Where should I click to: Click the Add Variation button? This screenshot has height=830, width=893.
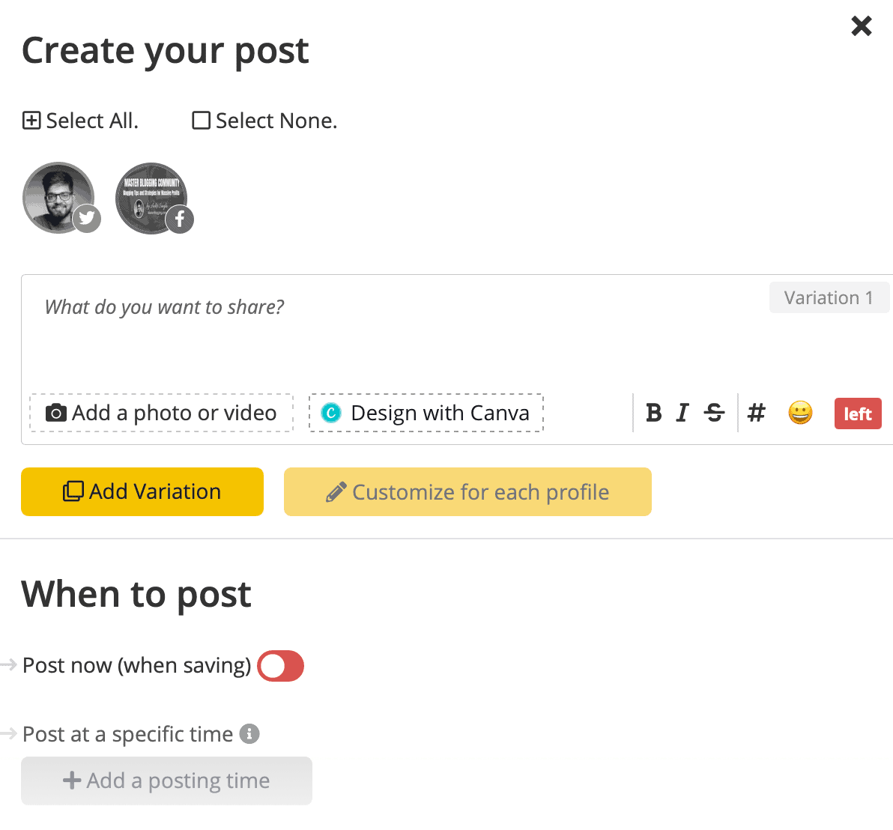pos(142,491)
